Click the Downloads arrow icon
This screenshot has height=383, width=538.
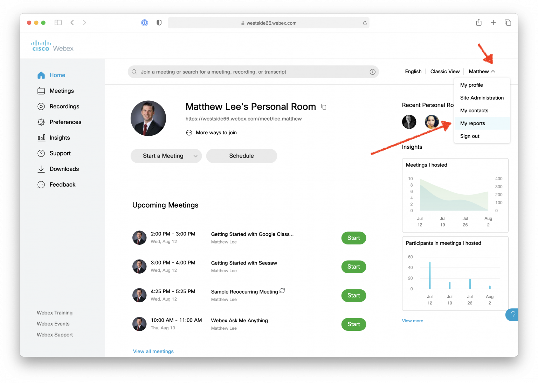point(41,169)
